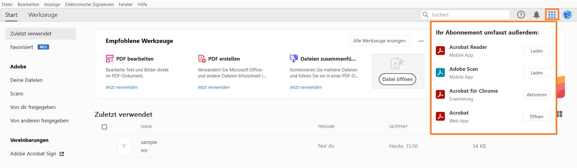Click the NEU badge next to Favorisiert
The width and height of the screenshot is (577, 168).
[x=43, y=47]
